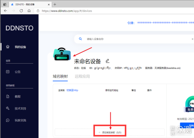194x138 pixels.
Task: Click the 令牌: label
Action: click(131, 23)
